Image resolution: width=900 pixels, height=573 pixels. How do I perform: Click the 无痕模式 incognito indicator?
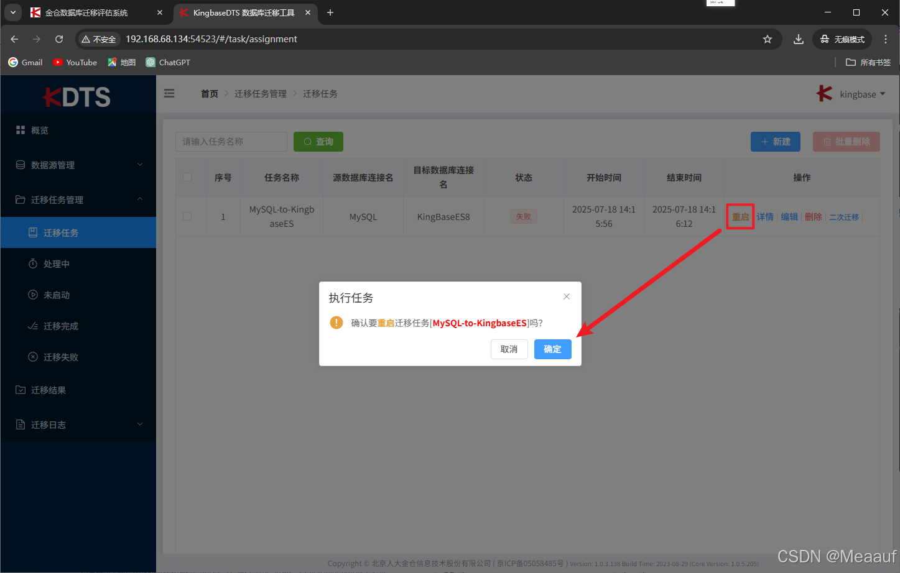coord(842,39)
